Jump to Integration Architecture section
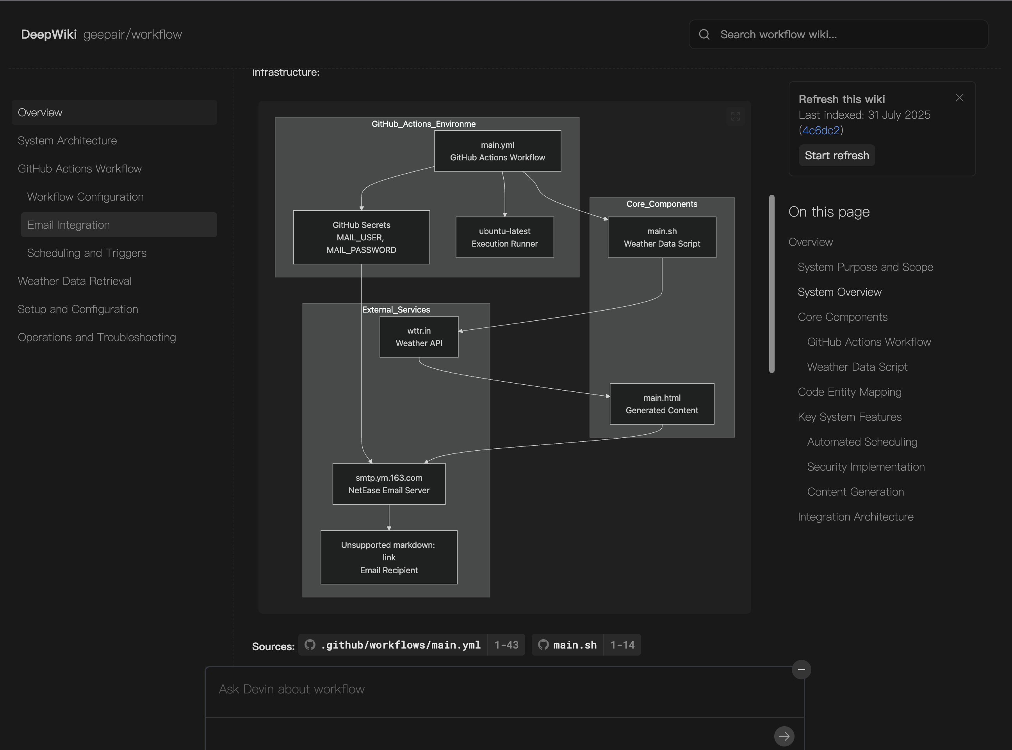 [855, 517]
